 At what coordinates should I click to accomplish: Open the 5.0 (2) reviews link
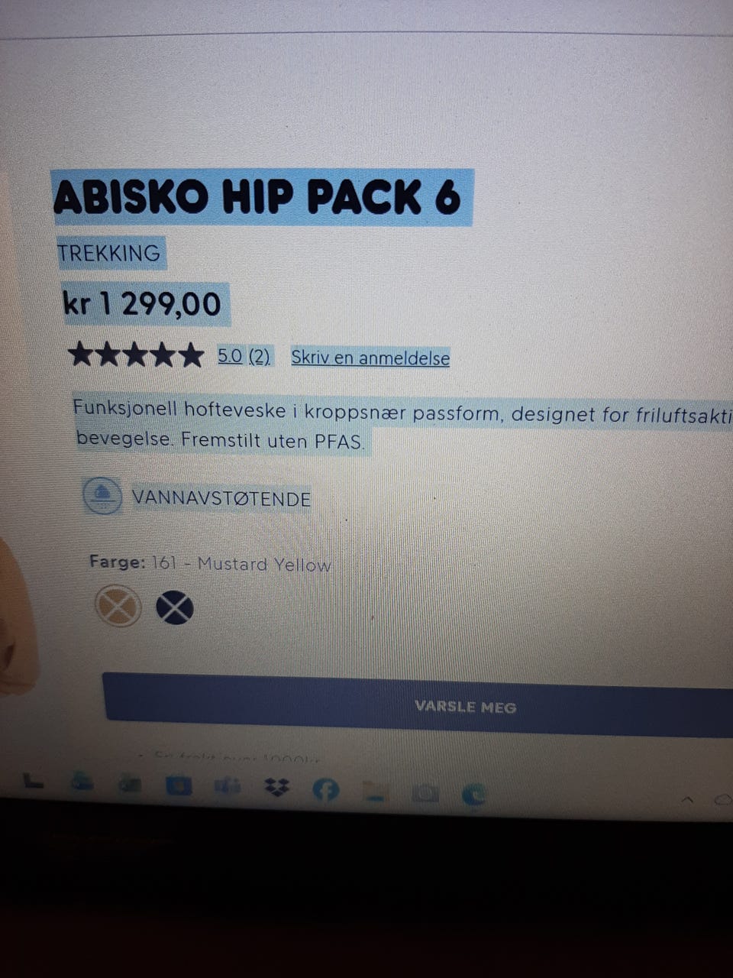point(244,356)
